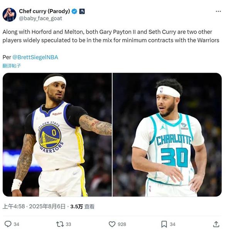Open the Chef curry profile avatar
Viewport: 226px width, 232px height.
[x=9, y=15]
